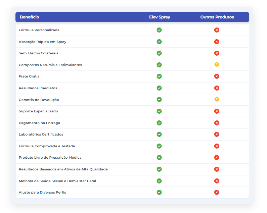267x213 pixels.
Task: Select green check for Resultados Imediatos
Action: tap(159, 88)
